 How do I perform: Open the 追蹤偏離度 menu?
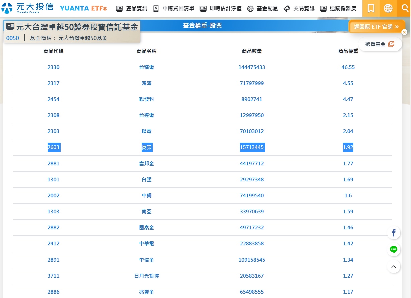pyautogui.click(x=338, y=9)
